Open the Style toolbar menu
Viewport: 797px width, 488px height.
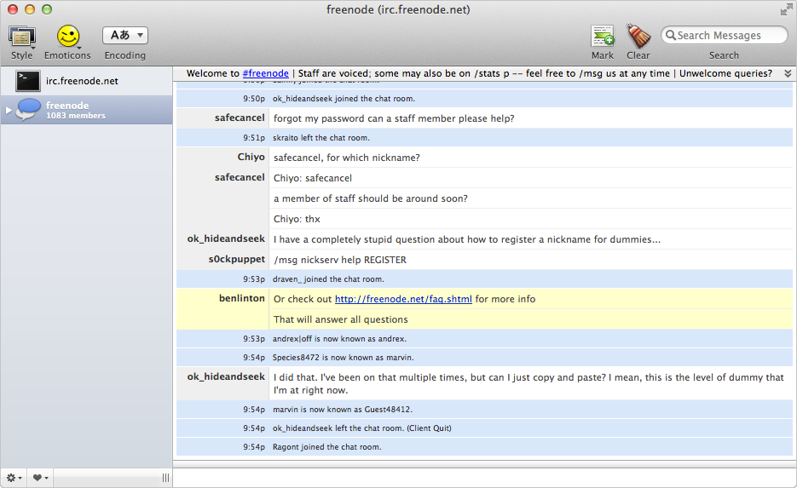point(22,42)
